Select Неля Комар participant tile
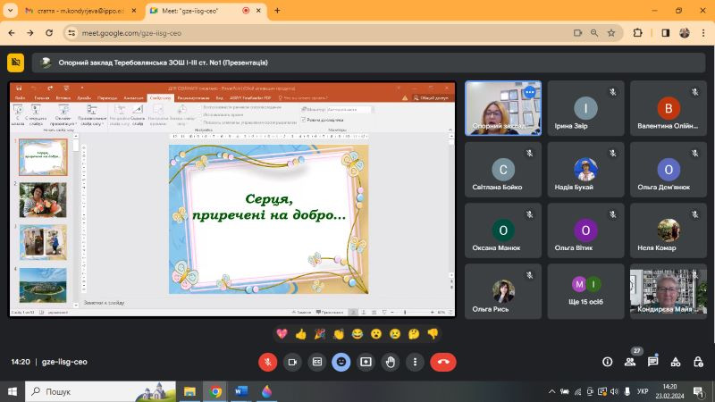 [668, 230]
